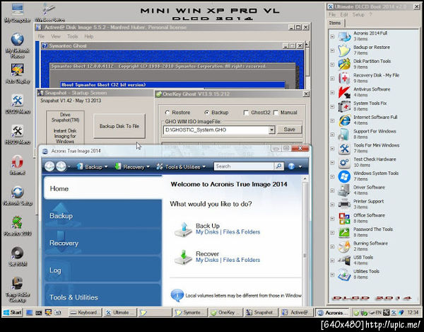424x332 pixels.
Task: Click the Drive Snapshot(TM) logo panel
Action: pyautogui.click(x=65, y=127)
